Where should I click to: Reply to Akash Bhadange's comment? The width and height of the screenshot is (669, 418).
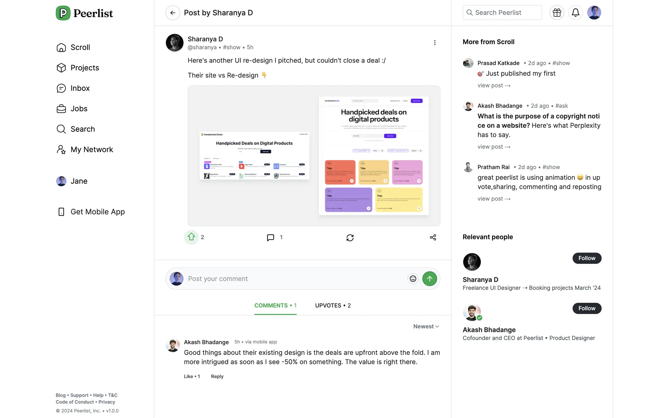click(x=217, y=377)
